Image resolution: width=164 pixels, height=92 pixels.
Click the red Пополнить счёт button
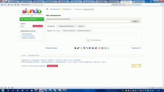click(38, 26)
